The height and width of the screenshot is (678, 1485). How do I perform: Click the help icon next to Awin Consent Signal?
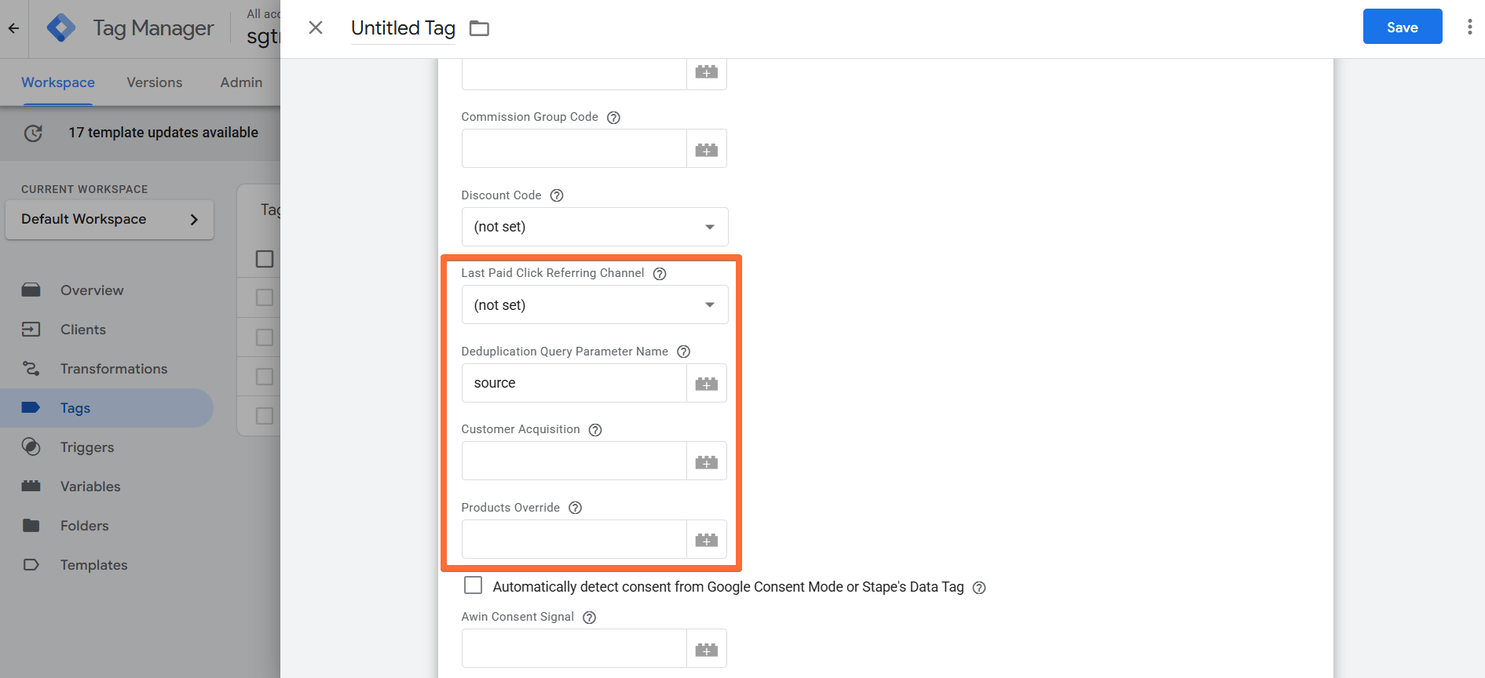590,618
